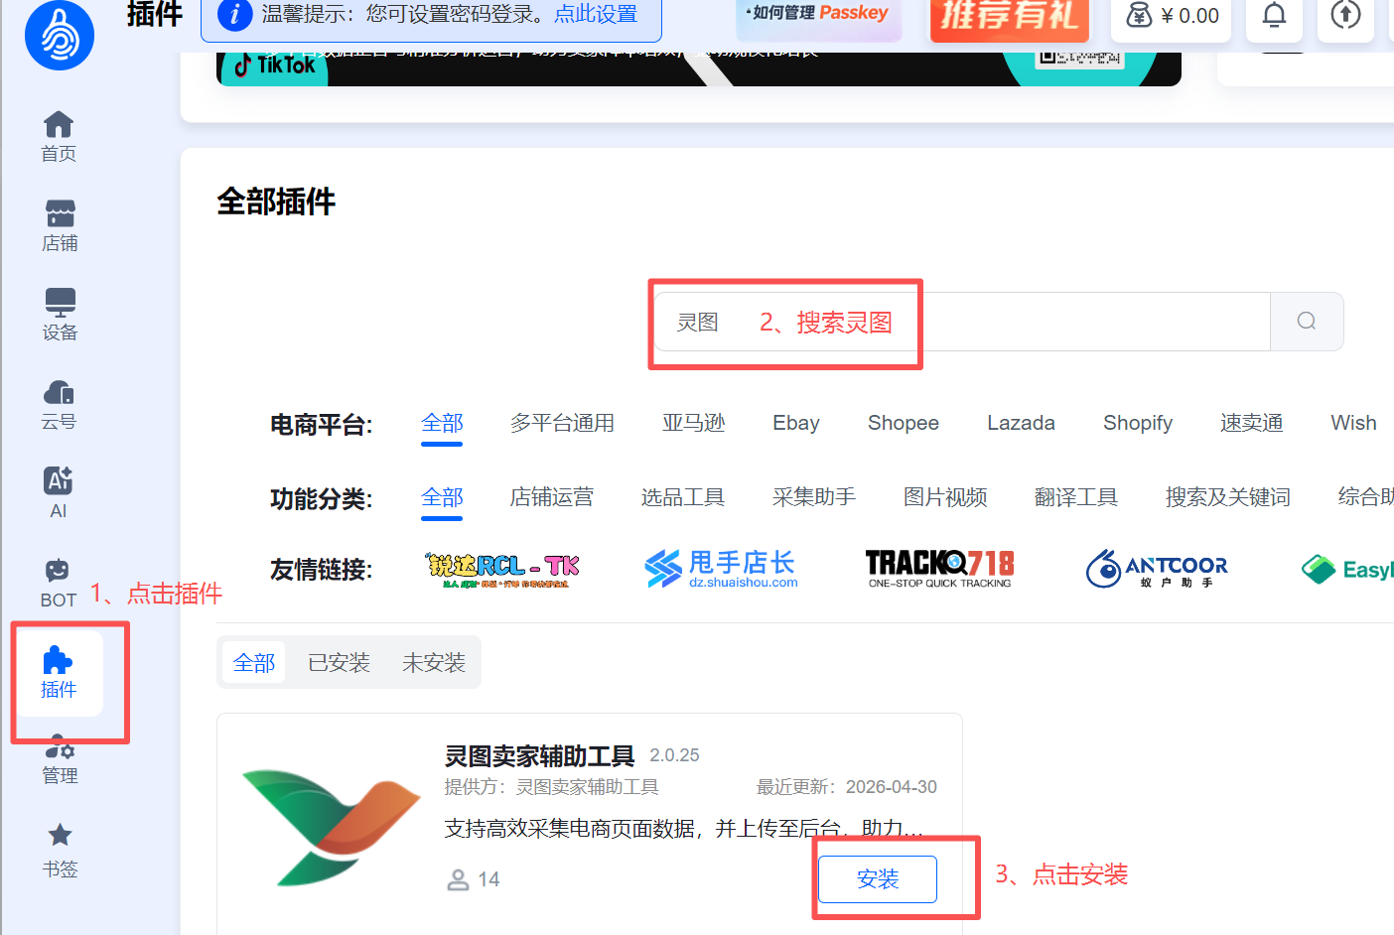1394x935 pixels.
Task: Open the 锐达RCL-TK friendly link logo
Action: 501,569
